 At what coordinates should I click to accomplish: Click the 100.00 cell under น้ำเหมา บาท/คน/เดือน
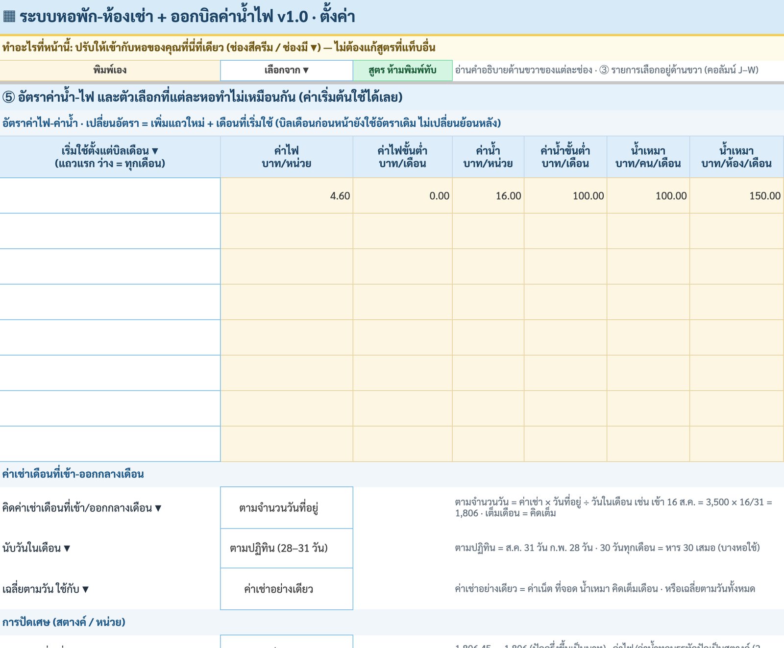(x=648, y=196)
